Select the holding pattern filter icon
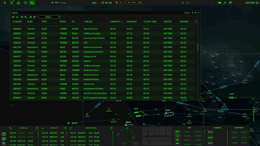The width and height of the screenshot is (260, 146). point(177,136)
